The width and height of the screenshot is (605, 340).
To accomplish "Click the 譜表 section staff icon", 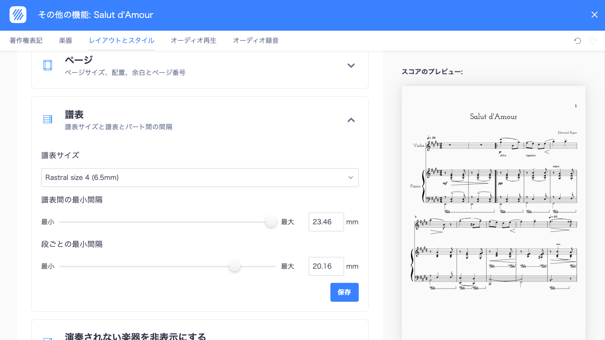I will click(x=47, y=119).
